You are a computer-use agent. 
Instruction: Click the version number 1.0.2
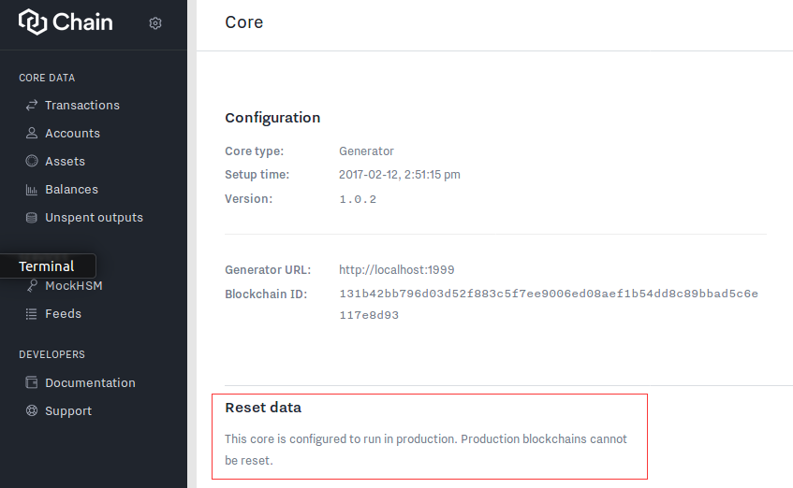point(358,199)
